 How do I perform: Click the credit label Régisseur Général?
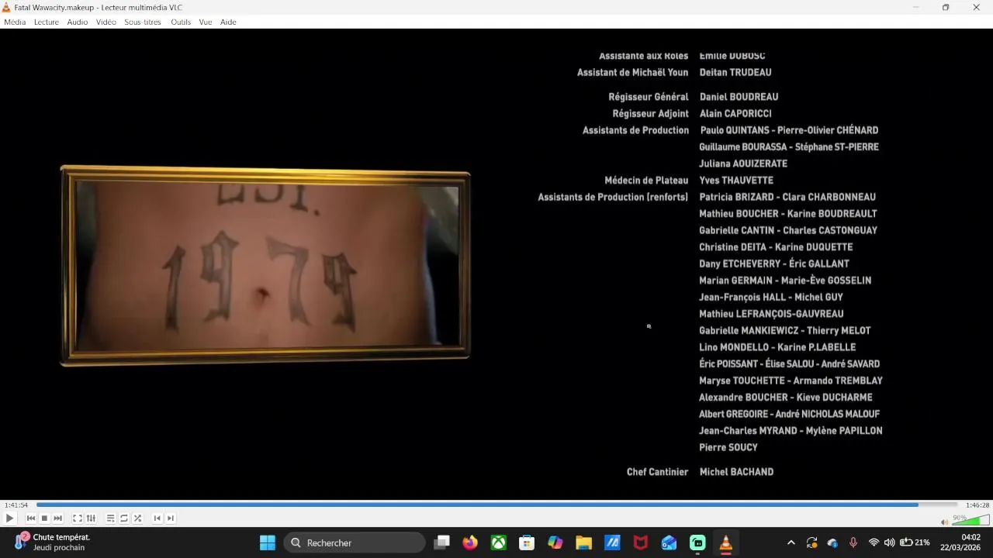tap(649, 97)
